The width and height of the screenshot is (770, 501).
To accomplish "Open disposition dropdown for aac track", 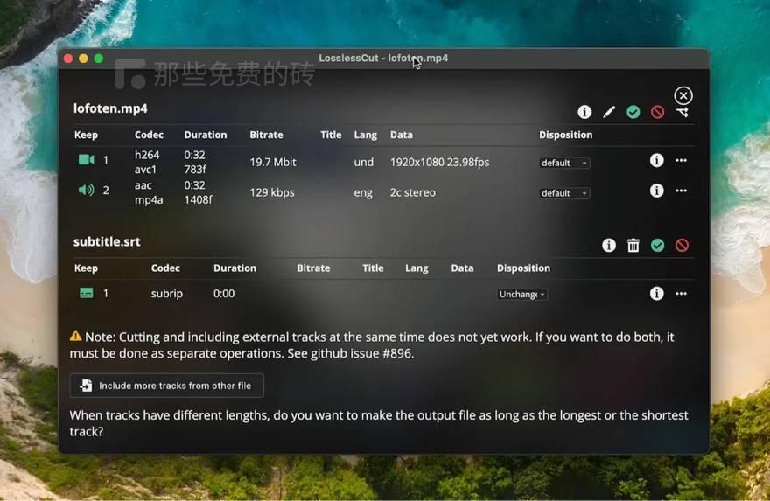I will pos(564,193).
